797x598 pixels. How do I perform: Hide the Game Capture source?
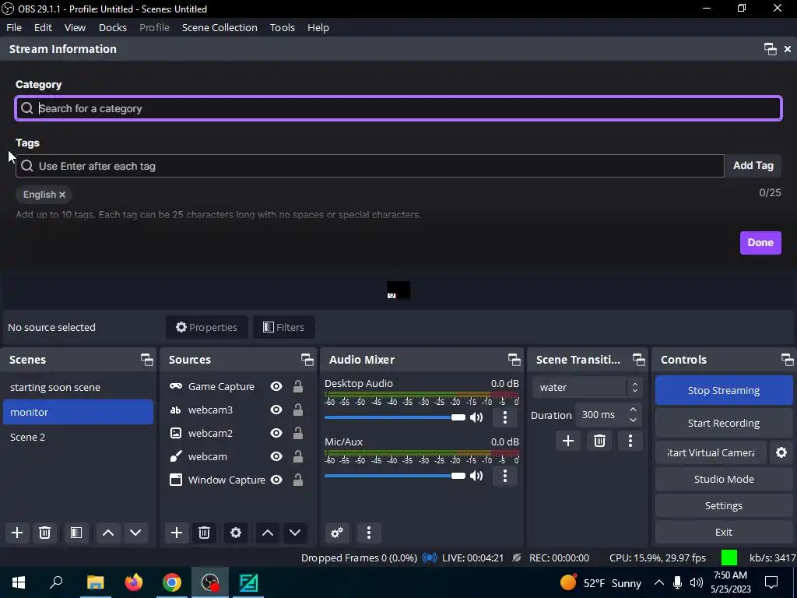coord(276,386)
